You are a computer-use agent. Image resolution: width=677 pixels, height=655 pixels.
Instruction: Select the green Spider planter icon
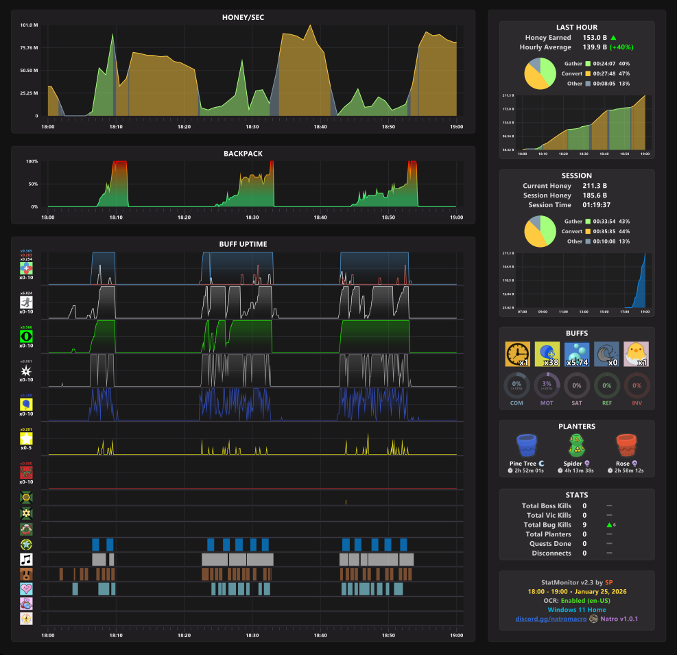point(577,446)
